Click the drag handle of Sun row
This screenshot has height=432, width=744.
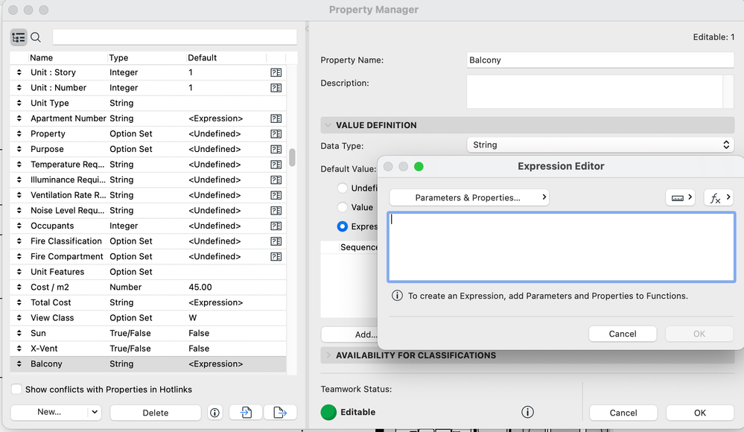(x=19, y=333)
